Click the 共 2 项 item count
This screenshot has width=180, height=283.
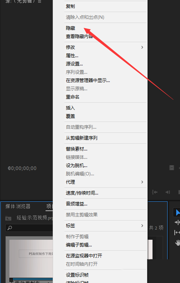pos(156,228)
